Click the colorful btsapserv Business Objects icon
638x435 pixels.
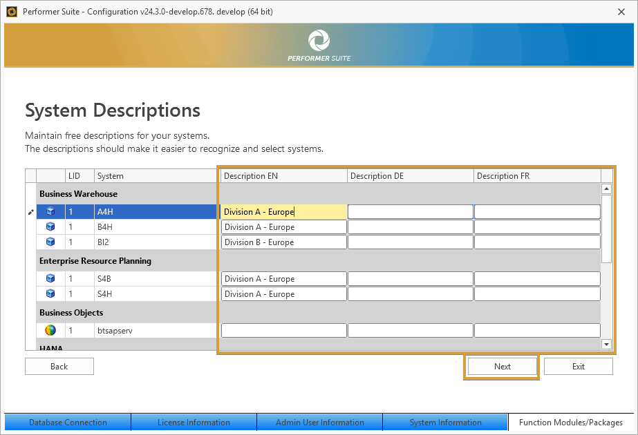coord(50,331)
